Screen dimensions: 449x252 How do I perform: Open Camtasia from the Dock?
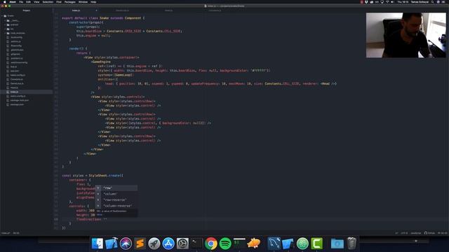pos(316,244)
